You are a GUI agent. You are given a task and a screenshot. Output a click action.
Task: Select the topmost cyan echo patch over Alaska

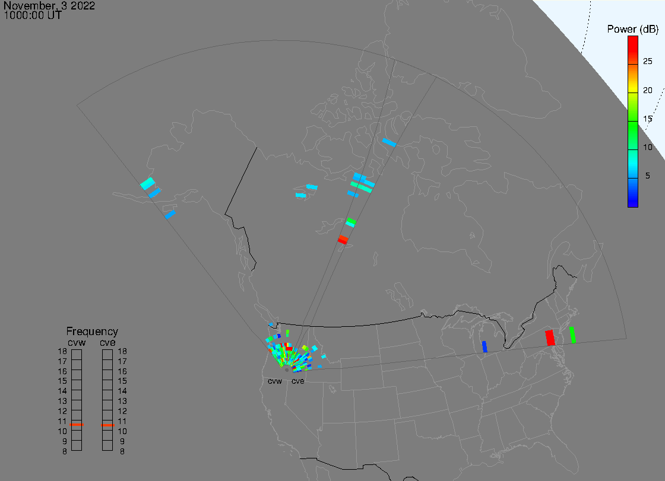[147, 183]
